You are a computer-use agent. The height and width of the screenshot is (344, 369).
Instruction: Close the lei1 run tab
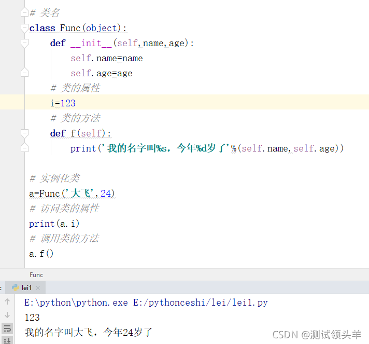pos(38,288)
